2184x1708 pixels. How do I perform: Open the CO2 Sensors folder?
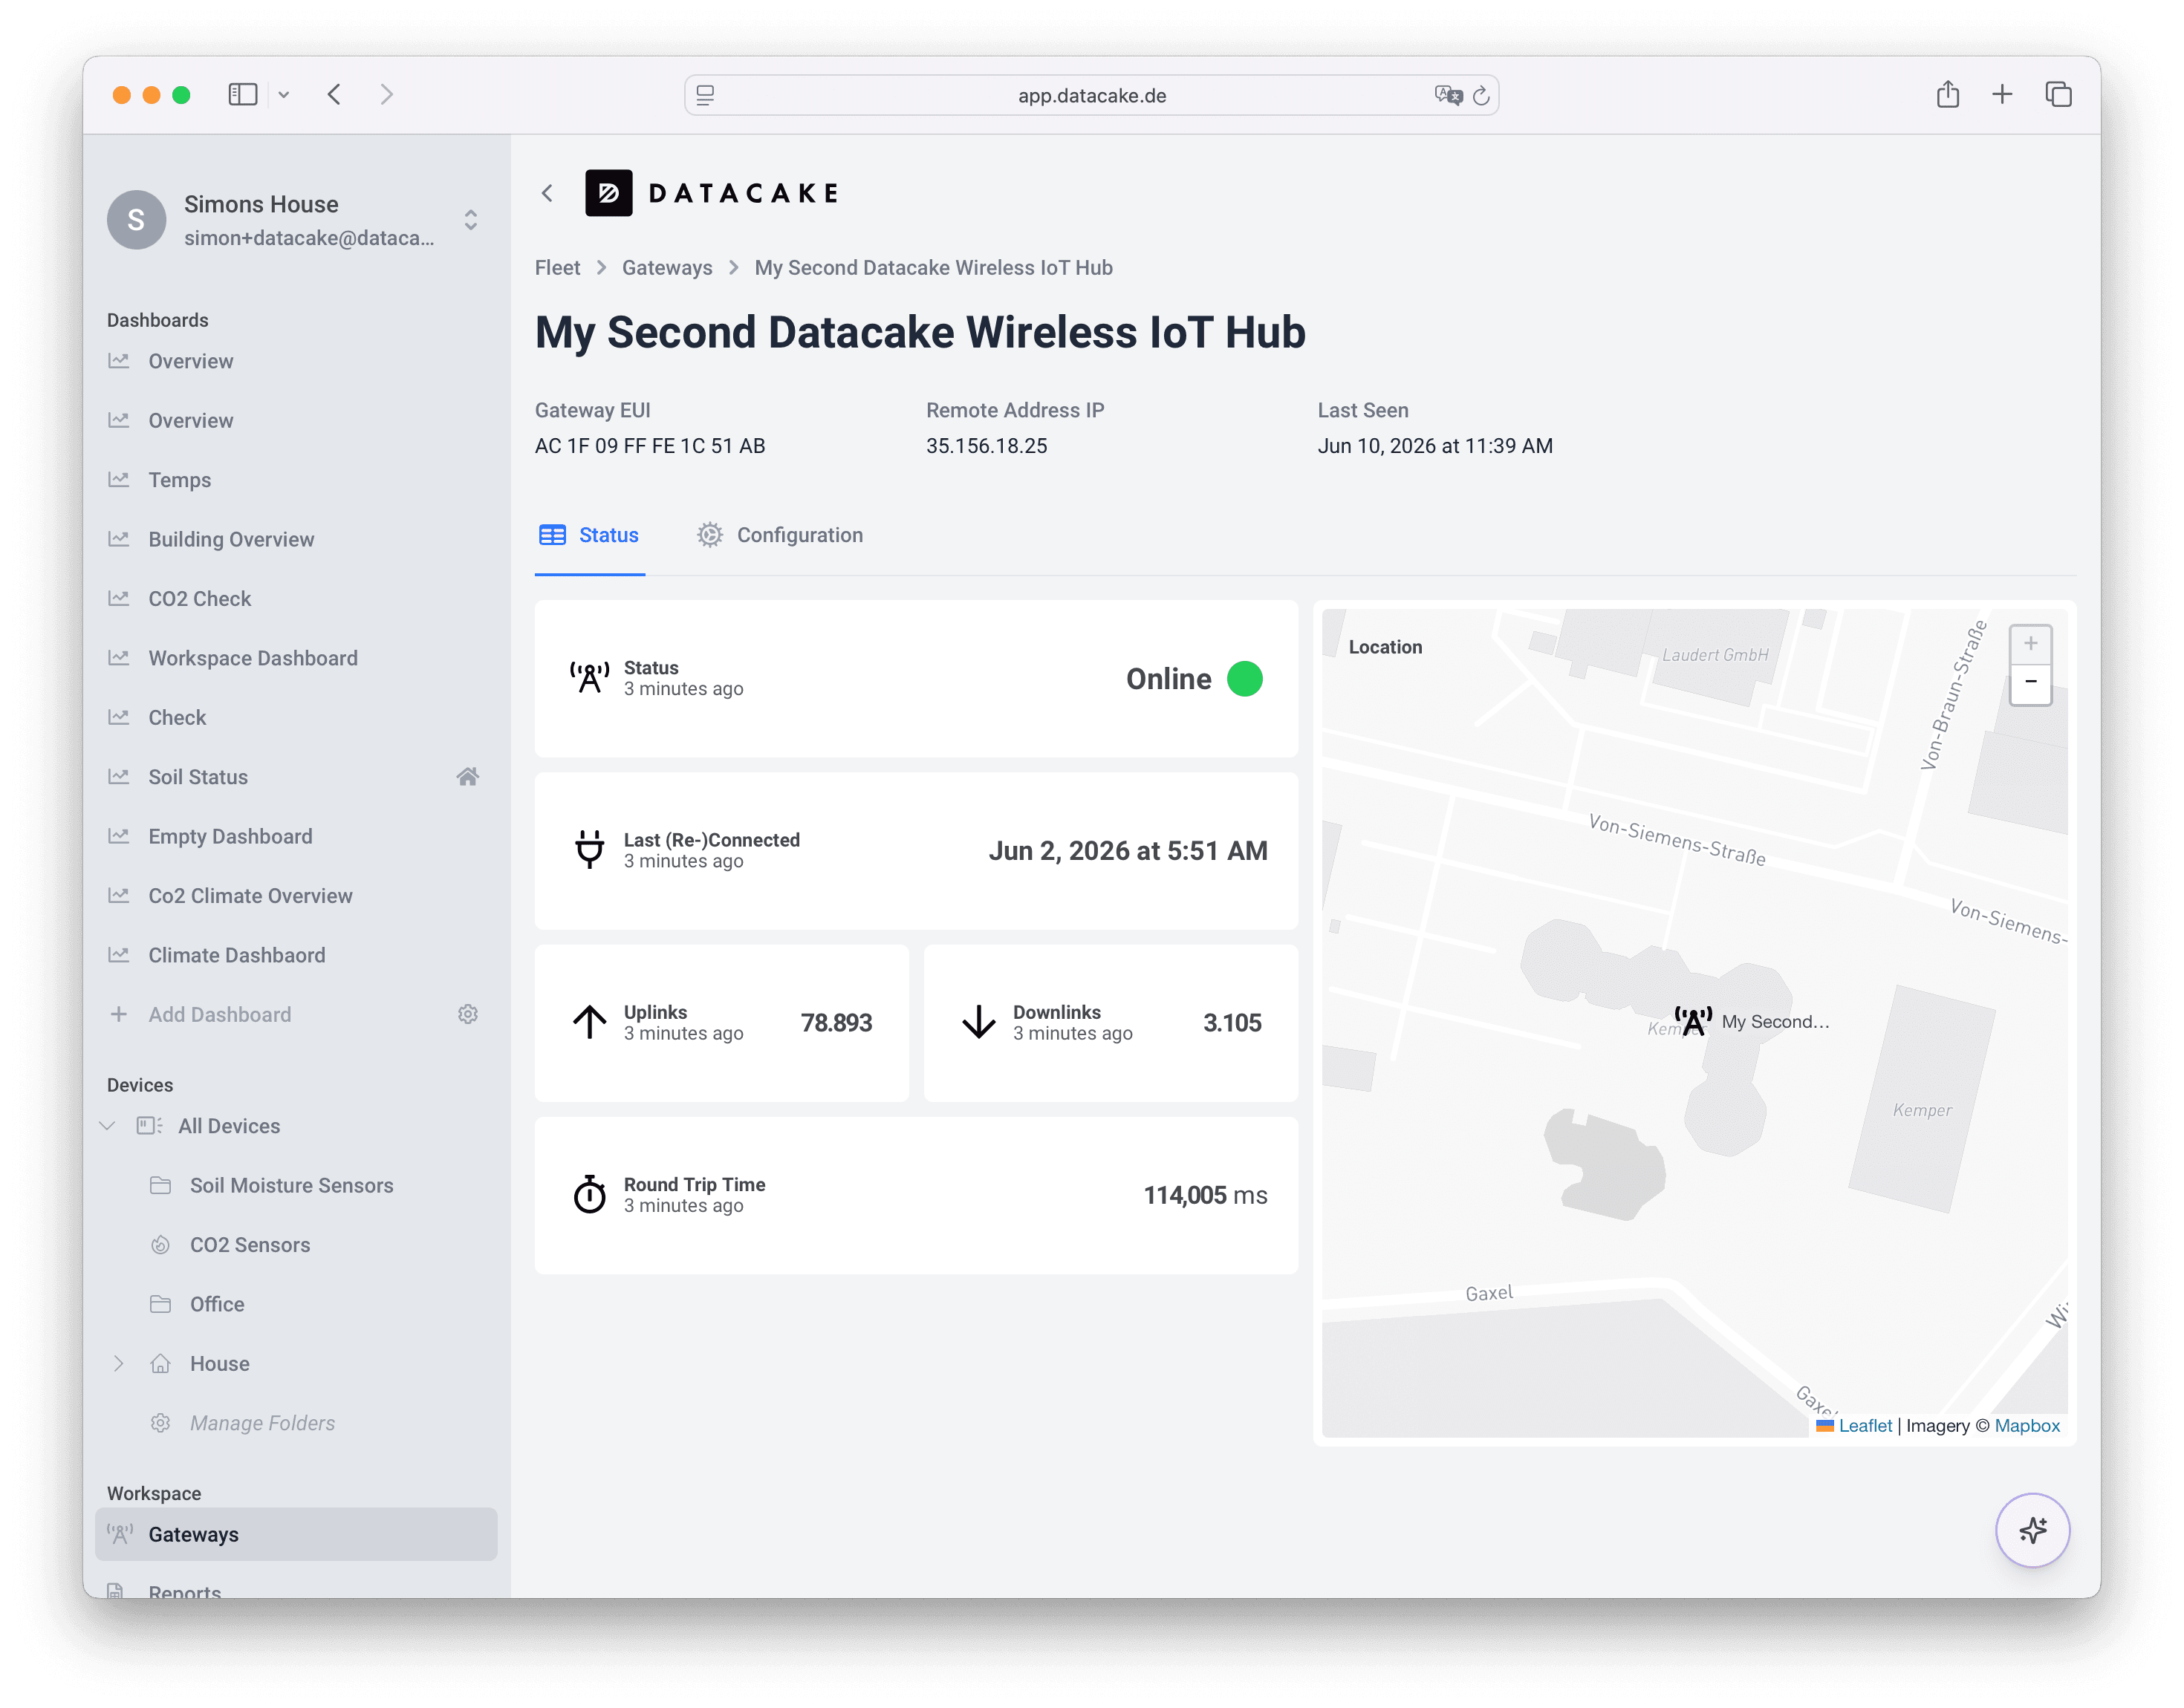249,1245
